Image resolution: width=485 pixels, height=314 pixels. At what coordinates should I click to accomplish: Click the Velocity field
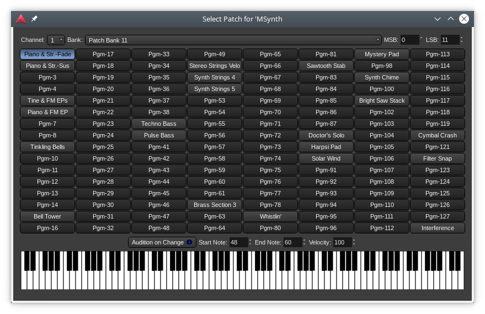point(343,242)
